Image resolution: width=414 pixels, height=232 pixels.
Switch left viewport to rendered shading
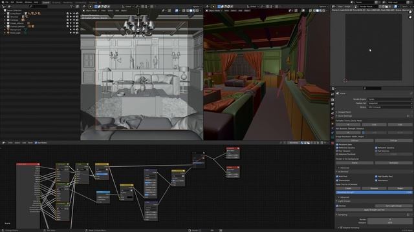(x=197, y=10)
